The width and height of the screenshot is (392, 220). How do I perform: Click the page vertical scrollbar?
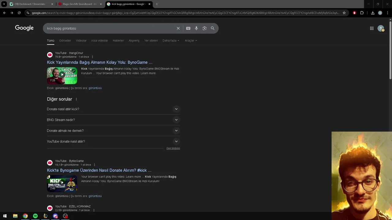(x=390, y=50)
